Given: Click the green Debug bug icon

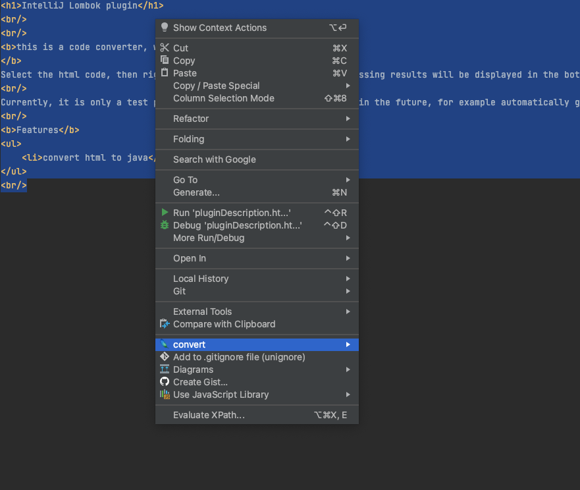Looking at the screenshot, I should [165, 225].
